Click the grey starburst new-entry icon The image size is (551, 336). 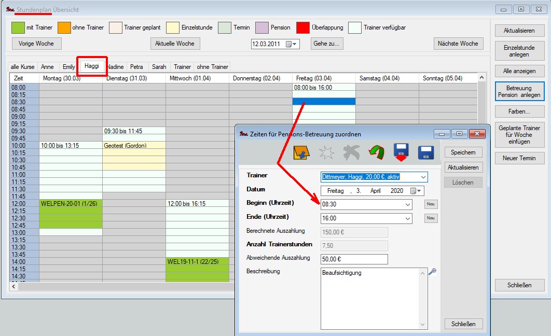(327, 152)
